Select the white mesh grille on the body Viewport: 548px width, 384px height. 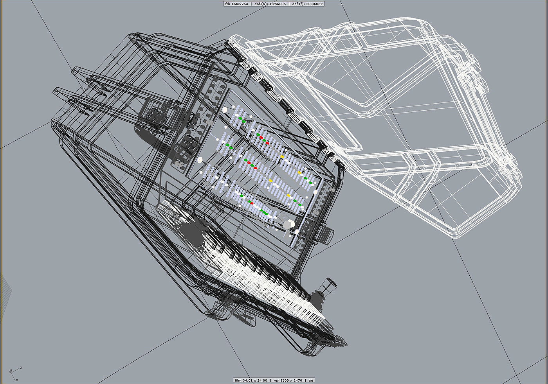pyautogui.click(x=274, y=289)
